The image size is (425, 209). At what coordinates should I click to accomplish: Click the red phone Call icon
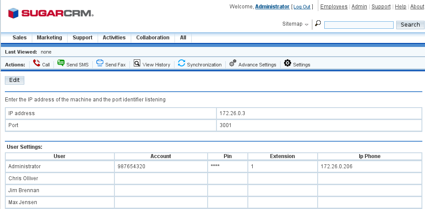click(x=37, y=64)
